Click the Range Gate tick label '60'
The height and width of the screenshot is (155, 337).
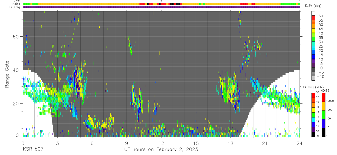pyautogui.click(x=16, y=37)
